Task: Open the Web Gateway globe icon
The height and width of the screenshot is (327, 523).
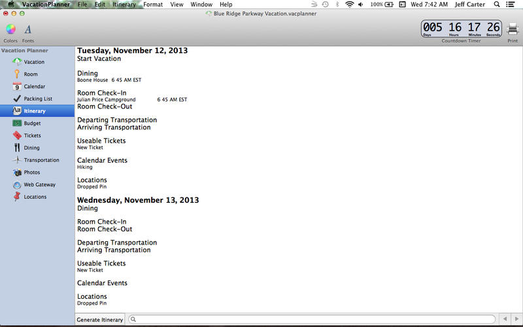Action: 17,184
